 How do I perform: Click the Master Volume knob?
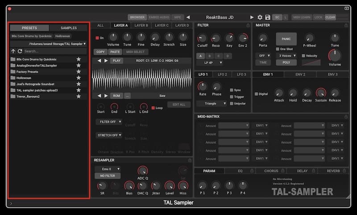coord(335,55)
